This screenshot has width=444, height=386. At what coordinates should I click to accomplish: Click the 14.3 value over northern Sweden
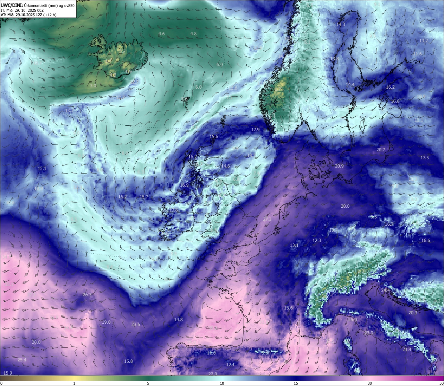pos(341,24)
